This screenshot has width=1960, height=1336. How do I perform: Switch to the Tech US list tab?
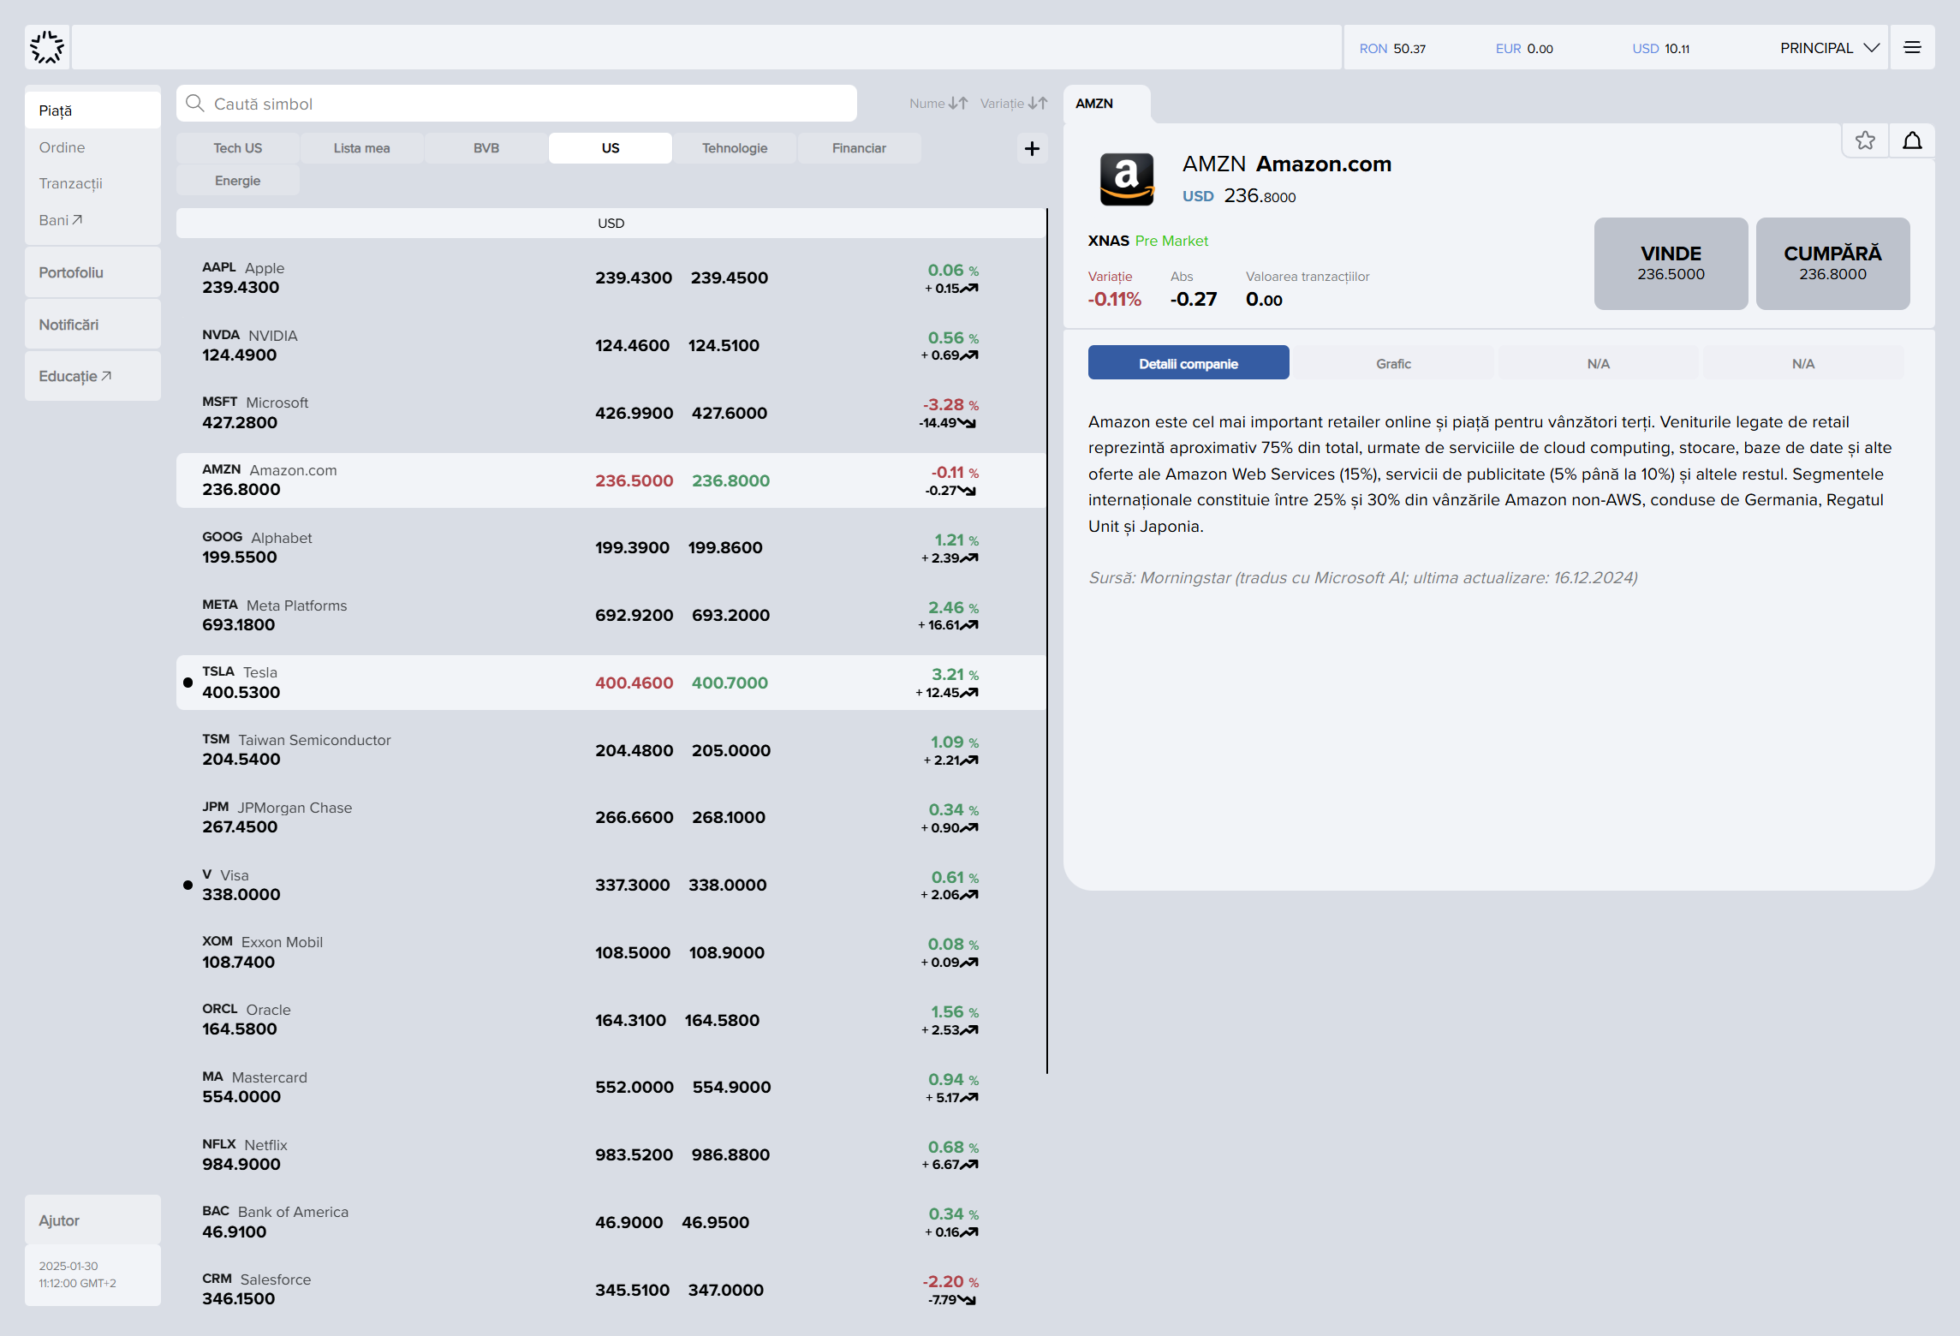(238, 148)
